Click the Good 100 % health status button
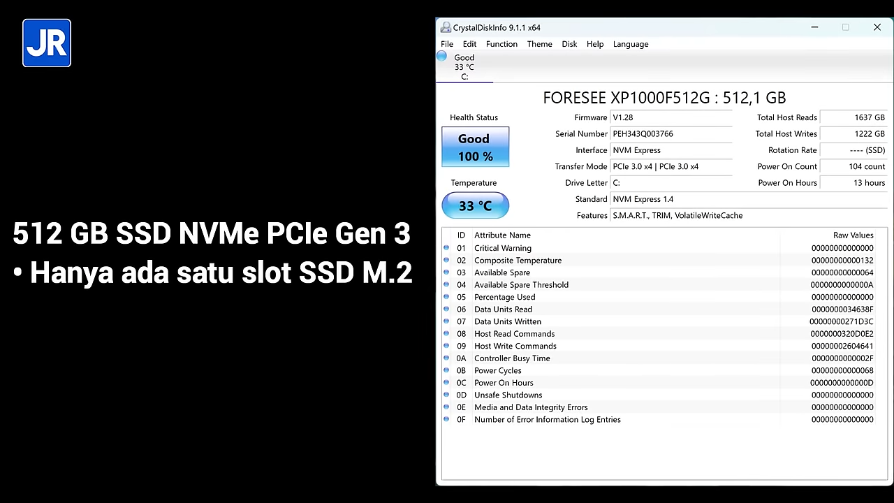 click(475, 147)
